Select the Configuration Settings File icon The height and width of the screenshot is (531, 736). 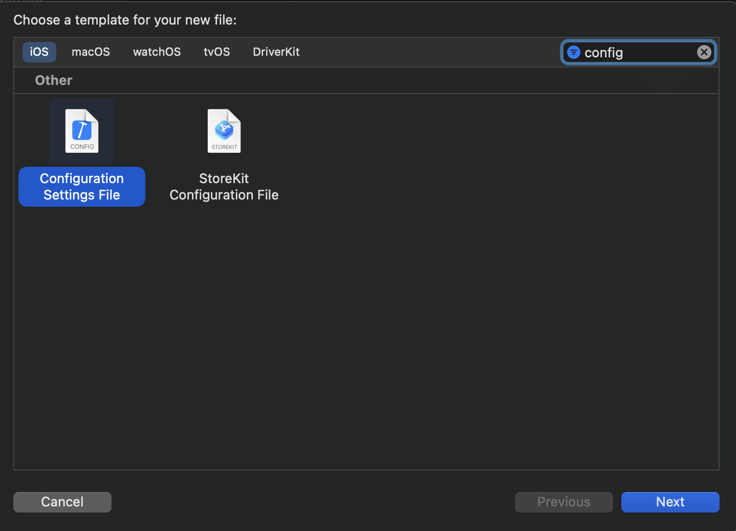pos(82,131)
